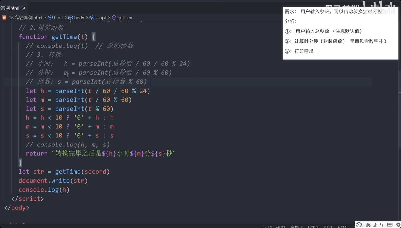Click line 'let s = parseInt(t % 60)'
This screenshot has width=401, height=228.
coord(69,109)
